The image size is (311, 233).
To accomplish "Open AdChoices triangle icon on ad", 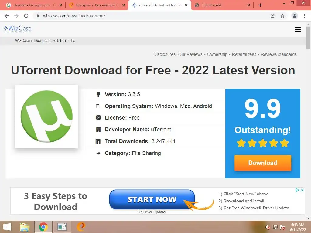I will [297, 190].
